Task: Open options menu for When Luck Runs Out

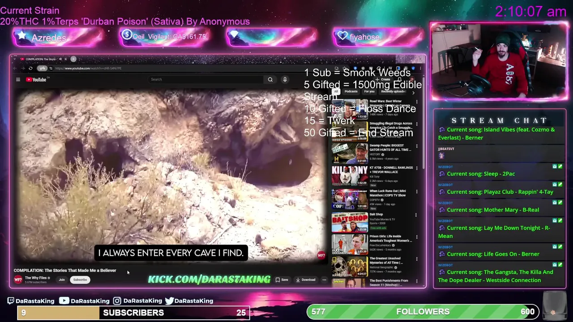Action: (417, 192)
